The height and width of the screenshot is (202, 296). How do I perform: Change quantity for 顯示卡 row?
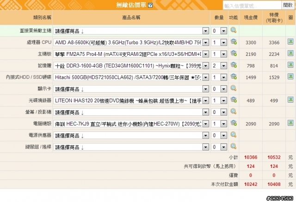(219, 89)
